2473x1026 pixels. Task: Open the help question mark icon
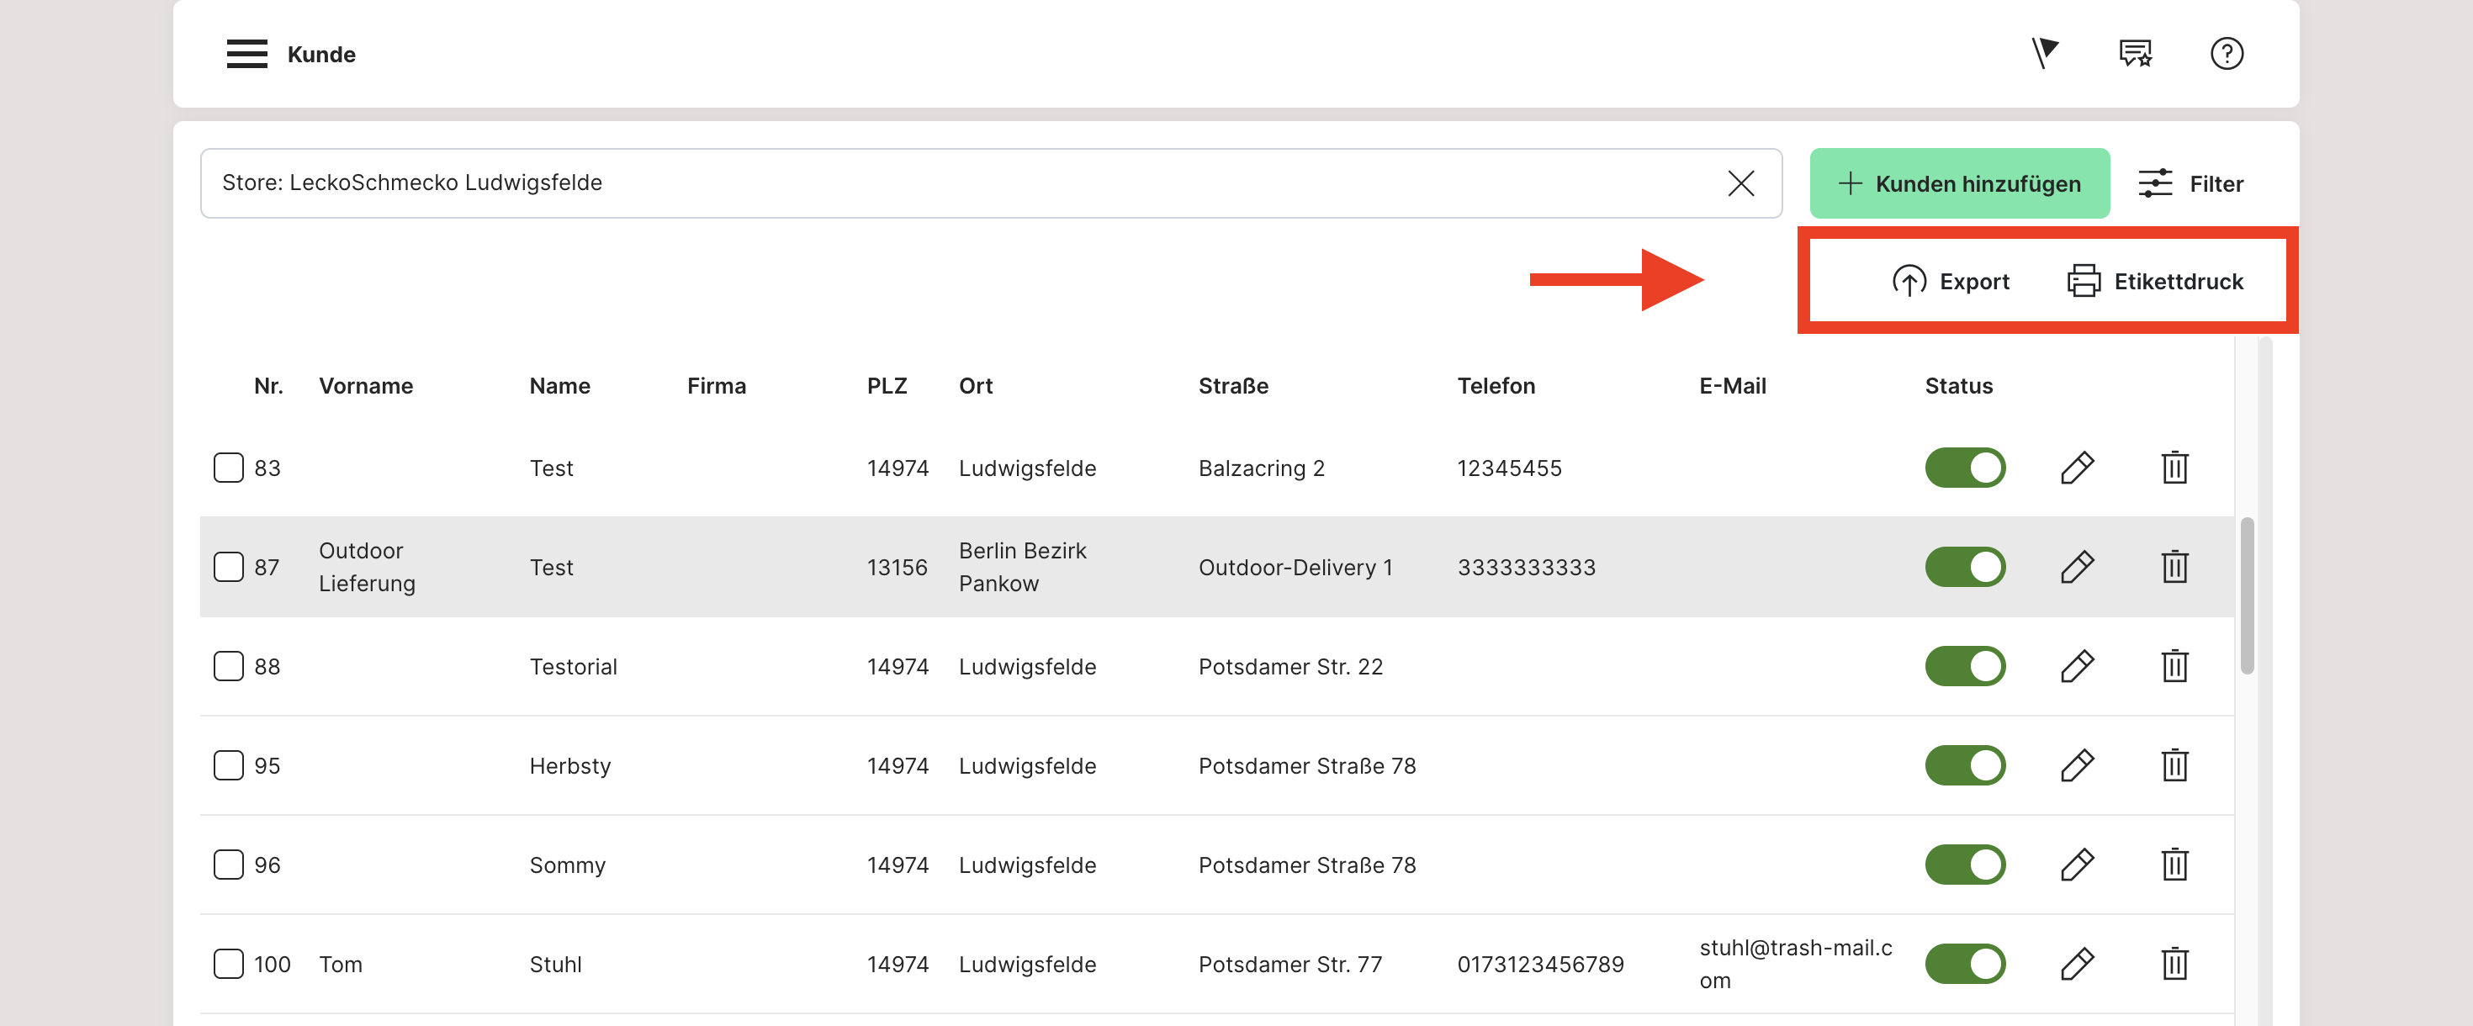click(x=2227, y=53)
